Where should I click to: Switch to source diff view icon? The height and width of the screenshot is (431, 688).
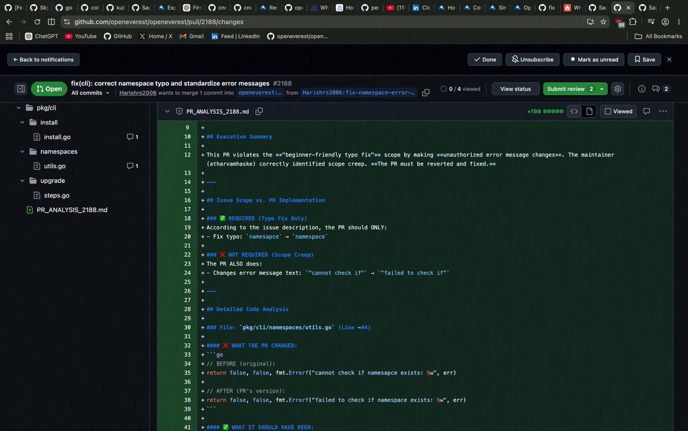[574, 111]
